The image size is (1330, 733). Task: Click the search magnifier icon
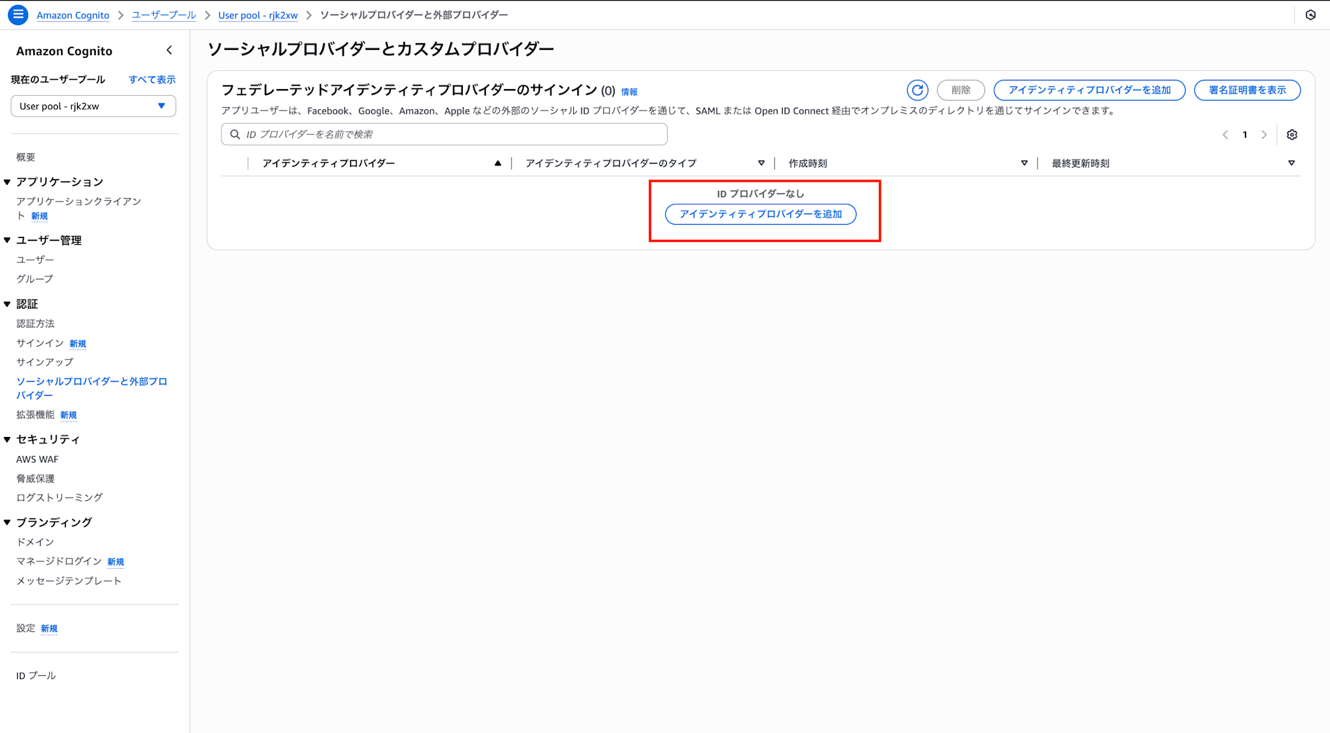pyautogui.click(x=235, y=134)
